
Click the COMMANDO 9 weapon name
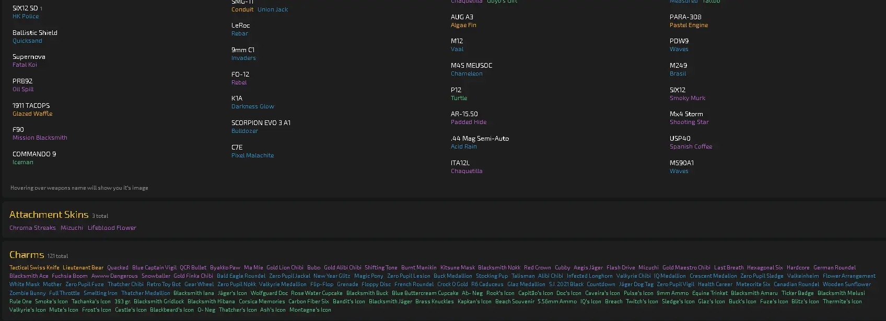34,154
